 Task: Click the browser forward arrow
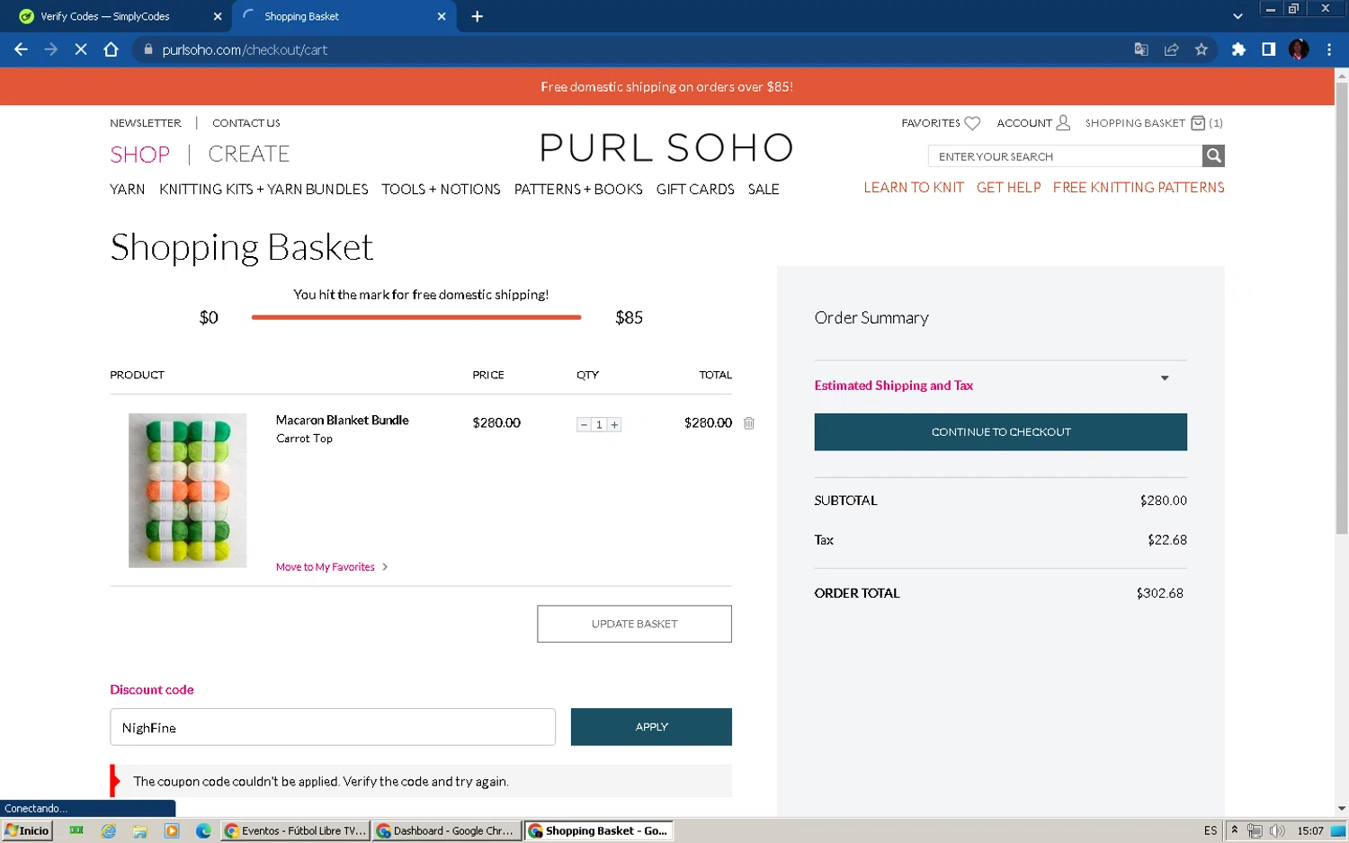(x=51, y=49)
